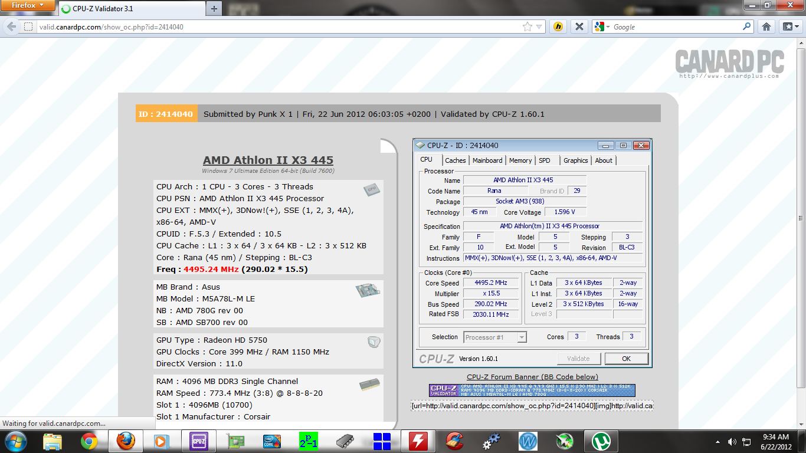Bookmark this page with the star icon

coord(527,27)
